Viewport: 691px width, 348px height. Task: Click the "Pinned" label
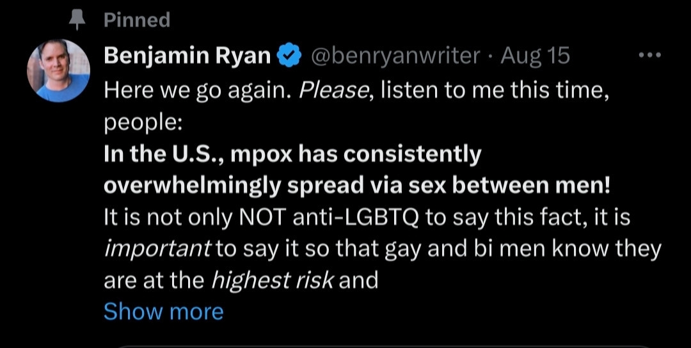137,20
